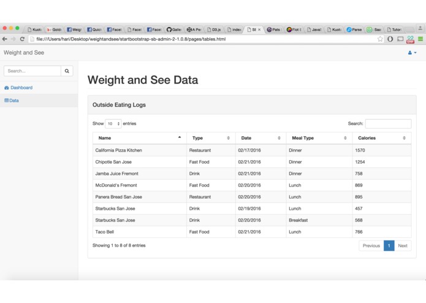
Task: Go back using the browser back arrow
Action: point(5,39)
